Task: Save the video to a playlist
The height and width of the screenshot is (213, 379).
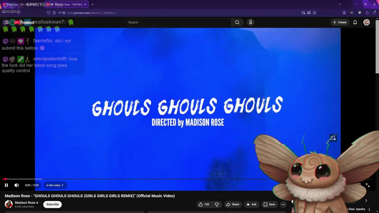Action: [x=269, y=204]
